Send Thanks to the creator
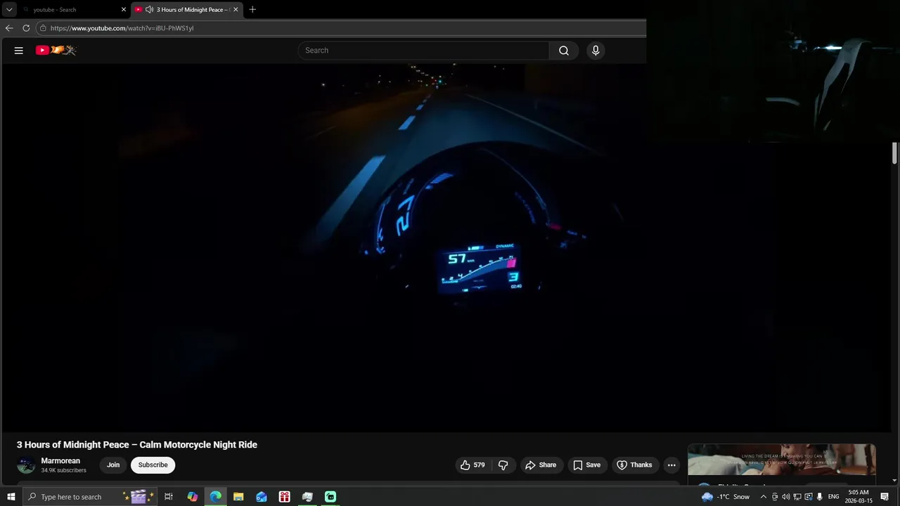Screen dimensions: 900x506 (634, 465)
